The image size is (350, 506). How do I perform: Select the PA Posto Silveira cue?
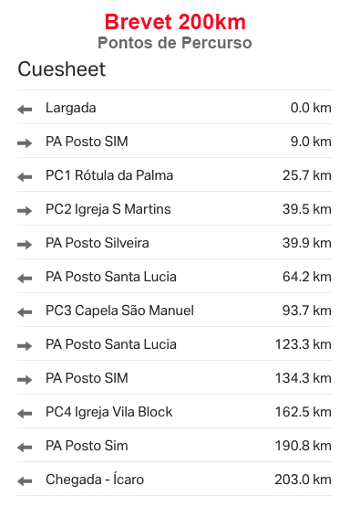tap(174, 243)
